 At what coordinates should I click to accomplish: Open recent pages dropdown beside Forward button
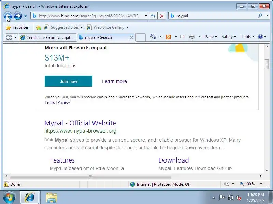pyautogui.click(x=25, y=16)
